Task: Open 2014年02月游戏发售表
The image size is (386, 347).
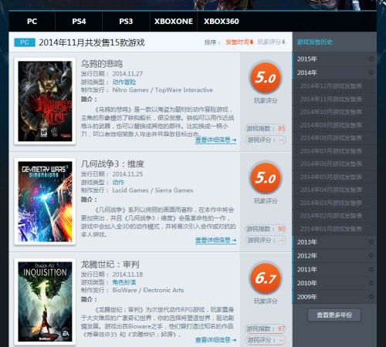Action: [331, 216]
